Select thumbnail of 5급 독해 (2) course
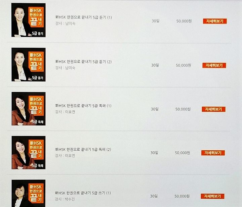This screenshot has height=207, width=242. 28,152
